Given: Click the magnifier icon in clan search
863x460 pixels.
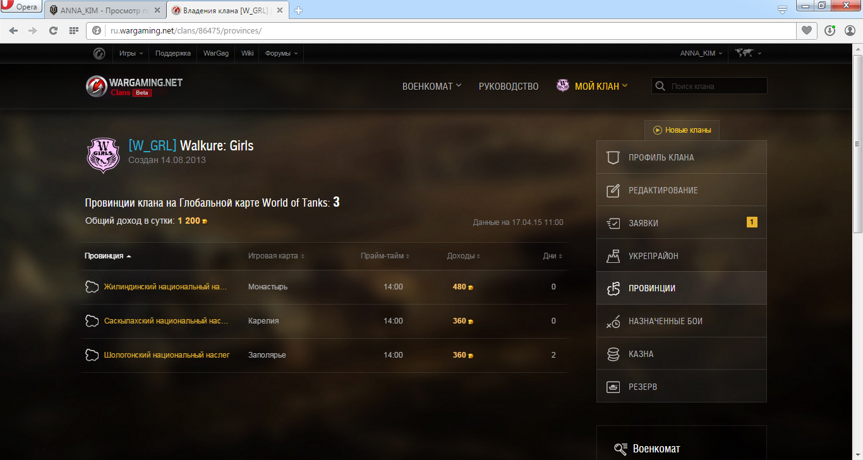Looking at the screenshot, I should [x=660, y=86].
